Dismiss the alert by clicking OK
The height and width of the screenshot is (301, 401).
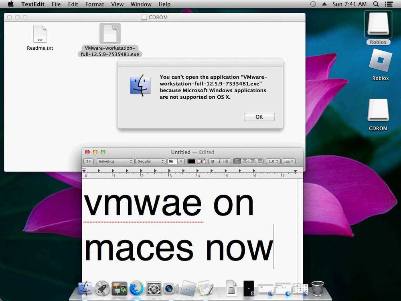coord(259,117)
